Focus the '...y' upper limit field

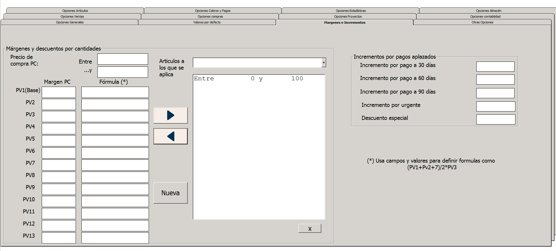123,72
